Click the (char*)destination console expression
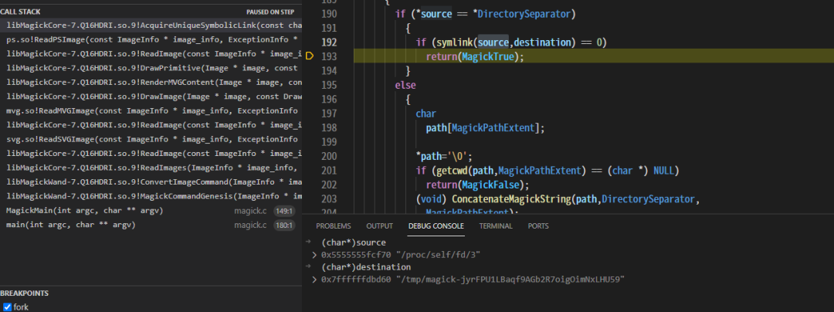The width and height of the screenshot is (834, 312). point(366,266)
